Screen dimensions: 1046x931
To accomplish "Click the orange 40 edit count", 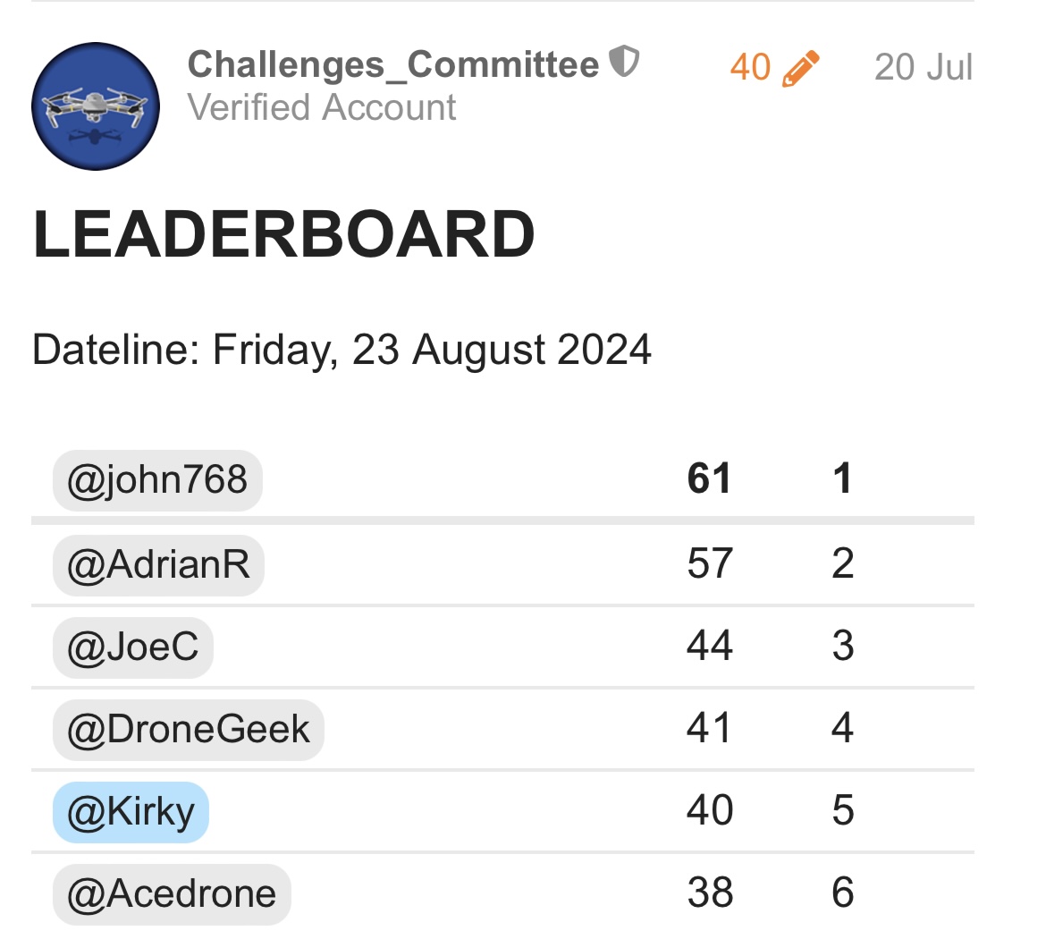I will point(750,67).
